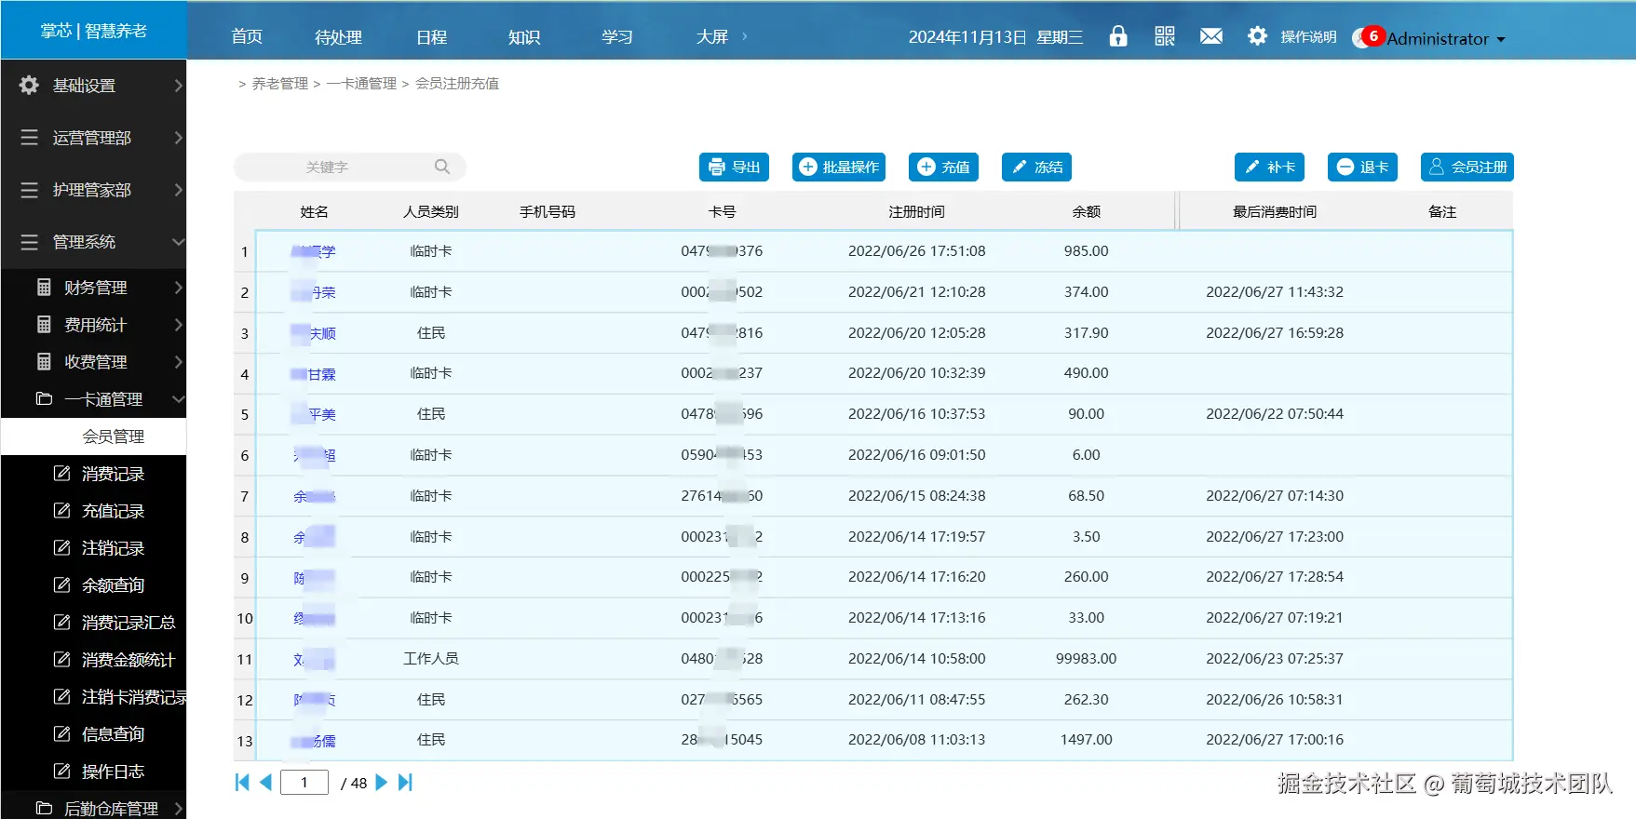Open the QR code icon
This screenshot has height=819, width=1636.
(1165, 36)
